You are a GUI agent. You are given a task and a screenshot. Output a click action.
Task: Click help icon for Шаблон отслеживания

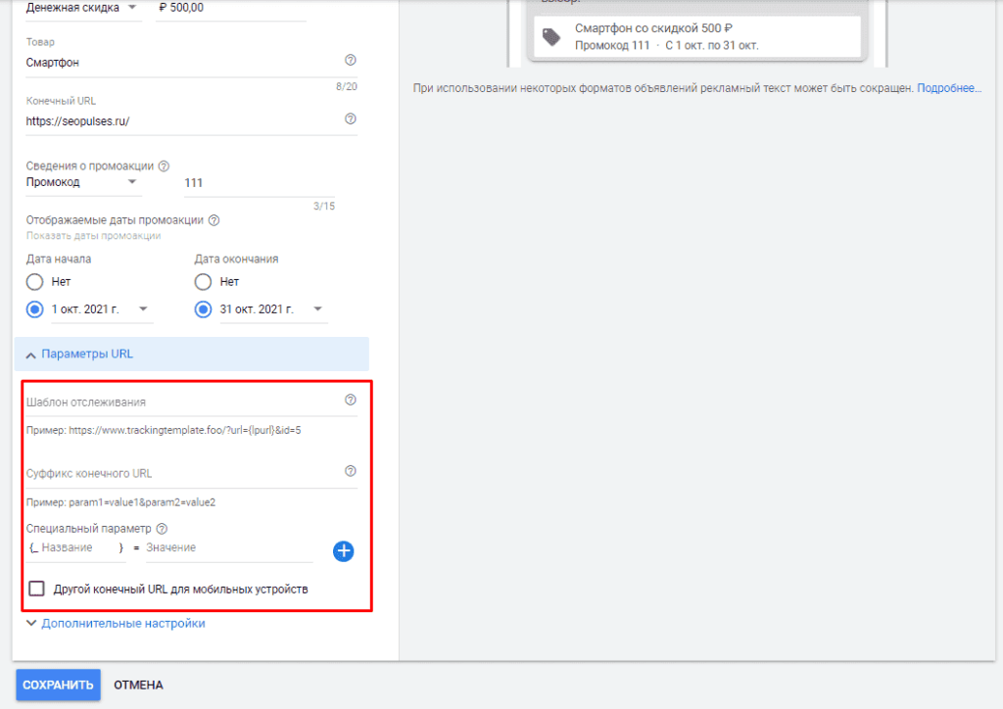(350, 400)
